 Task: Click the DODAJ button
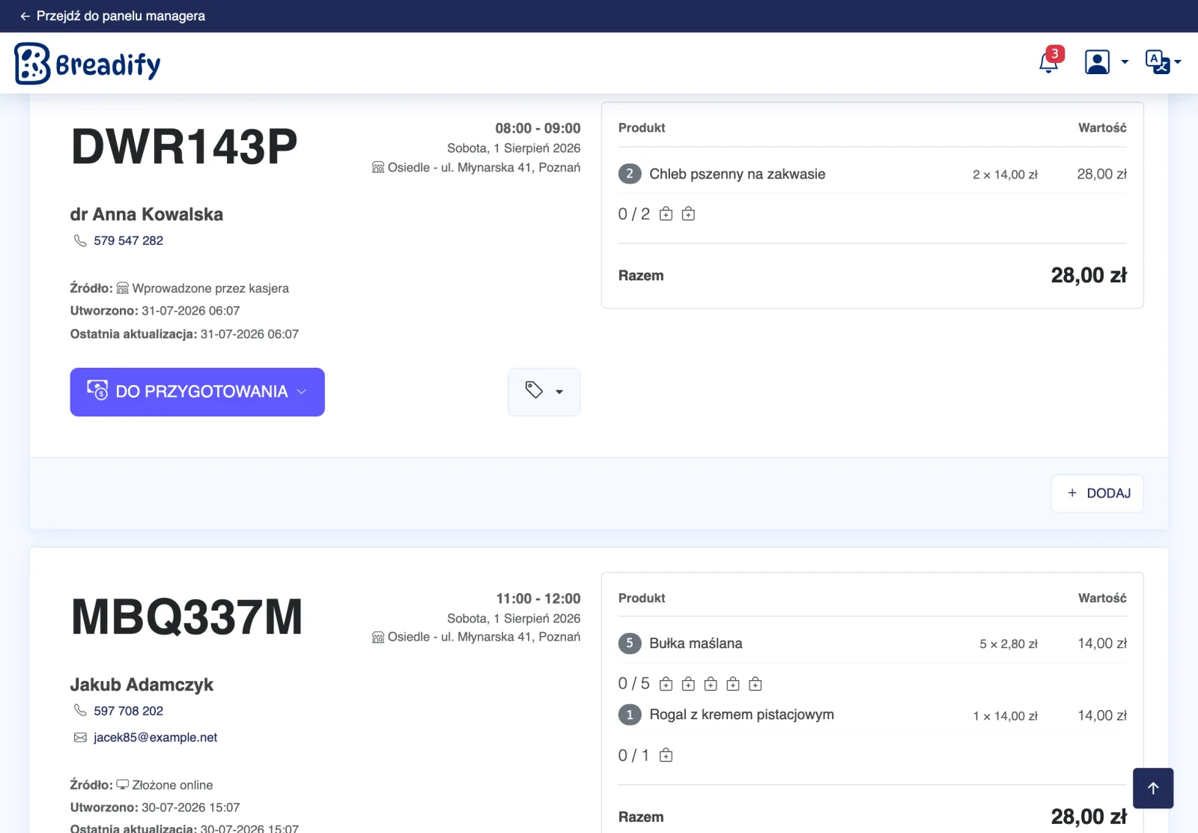tap(1097, 494)
